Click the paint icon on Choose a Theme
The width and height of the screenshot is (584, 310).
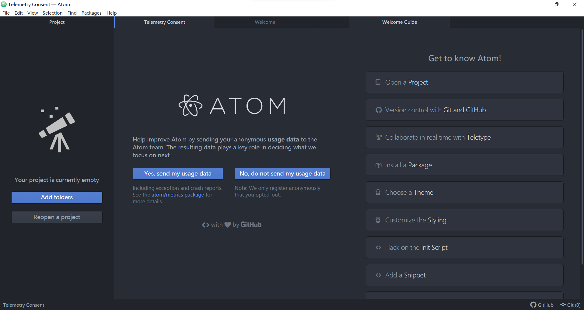pos(378,192)
